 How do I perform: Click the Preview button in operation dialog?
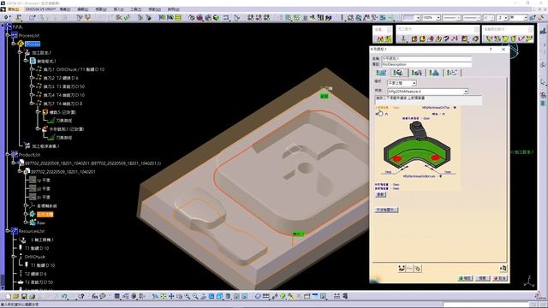coord(483,278)
